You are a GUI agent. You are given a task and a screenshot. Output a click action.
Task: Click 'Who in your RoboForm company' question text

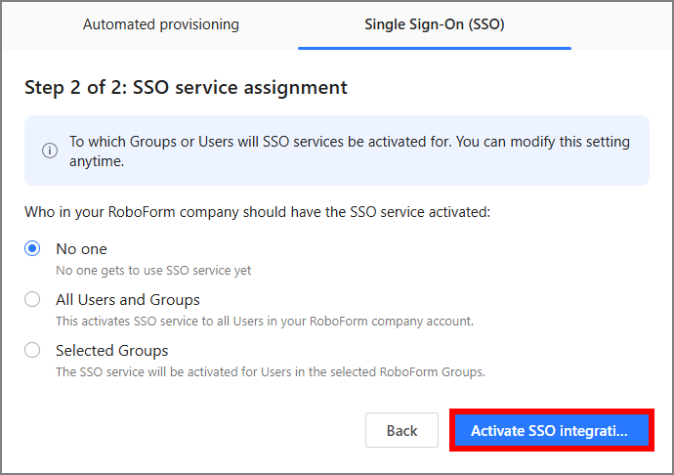click(257, 212)
